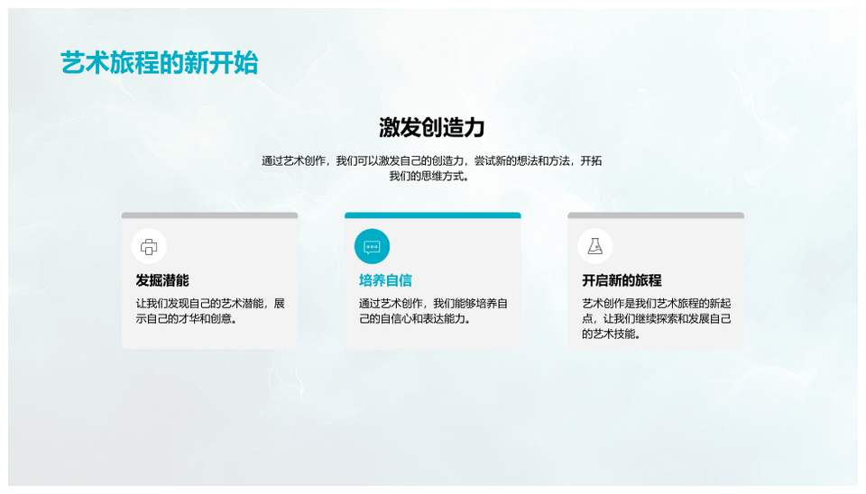Click the text line 通过艺术创作，我们能够培养自
The height and width of the screenshot is (494, 866).
coord(433,303)
